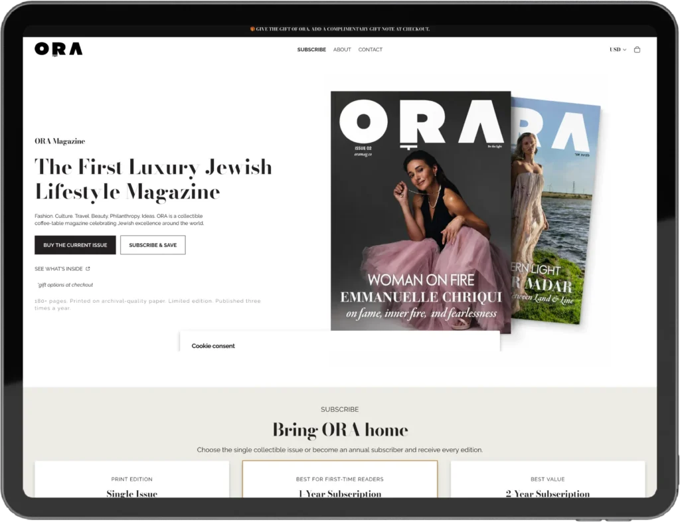Image resolution: width=680 pixels, height=522 pixels.
Task: Click the Subscribe & Save button
Action: (153, 245)
